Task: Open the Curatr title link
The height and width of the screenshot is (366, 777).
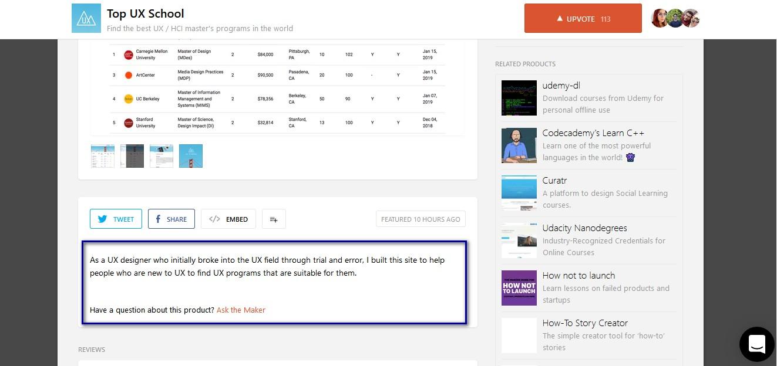Action: (x=554, y=181)
